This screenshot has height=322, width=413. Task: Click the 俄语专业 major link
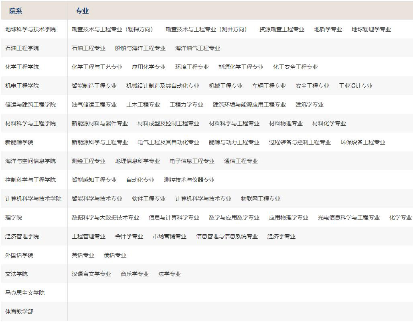(115, 255)
